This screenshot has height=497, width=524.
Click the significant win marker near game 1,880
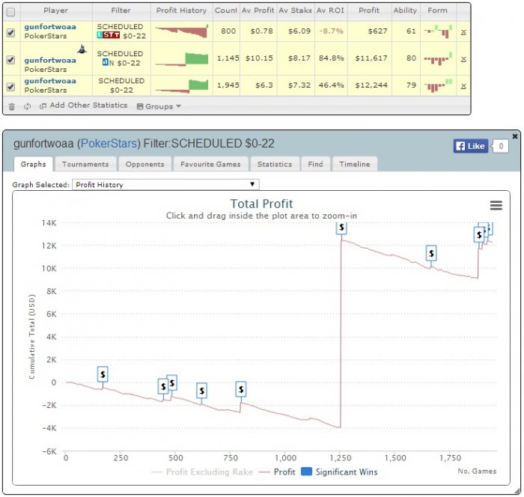click(x=478, y=234)
